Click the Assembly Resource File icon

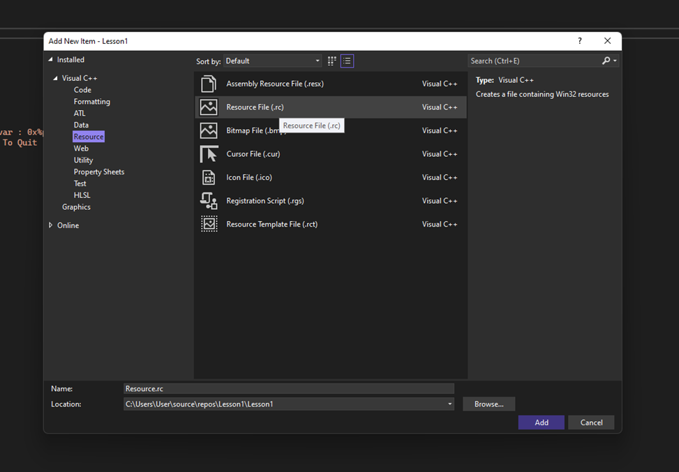click(x=209, y=84)
